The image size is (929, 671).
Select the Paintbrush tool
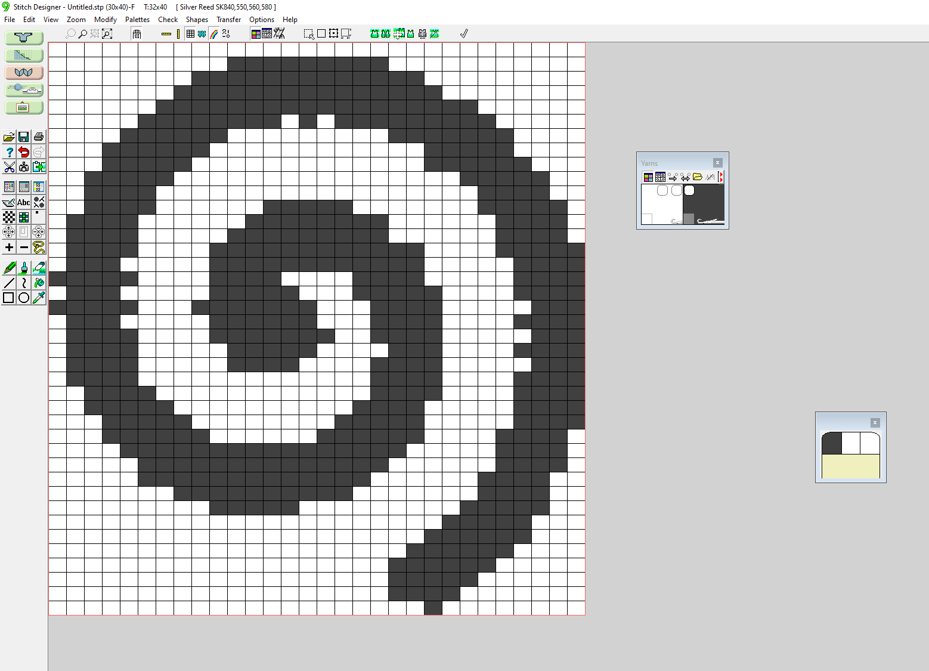tap(24, 268)
